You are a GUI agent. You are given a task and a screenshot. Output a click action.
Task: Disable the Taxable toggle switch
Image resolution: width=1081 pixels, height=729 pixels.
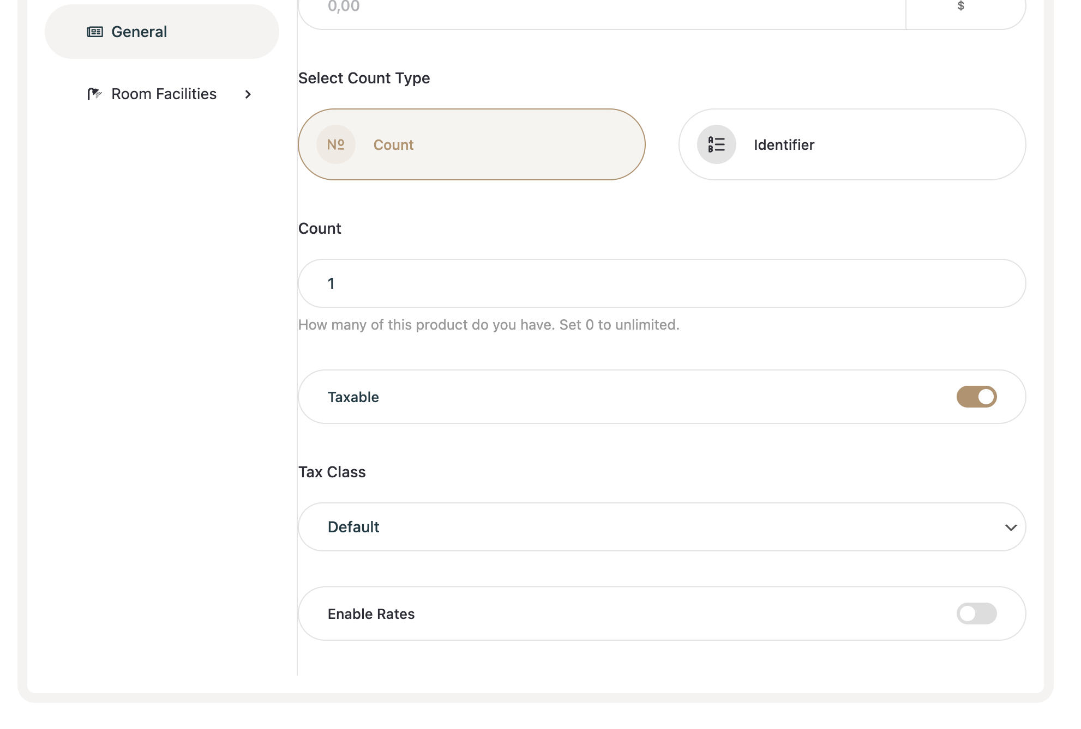(x=976, y=397)
